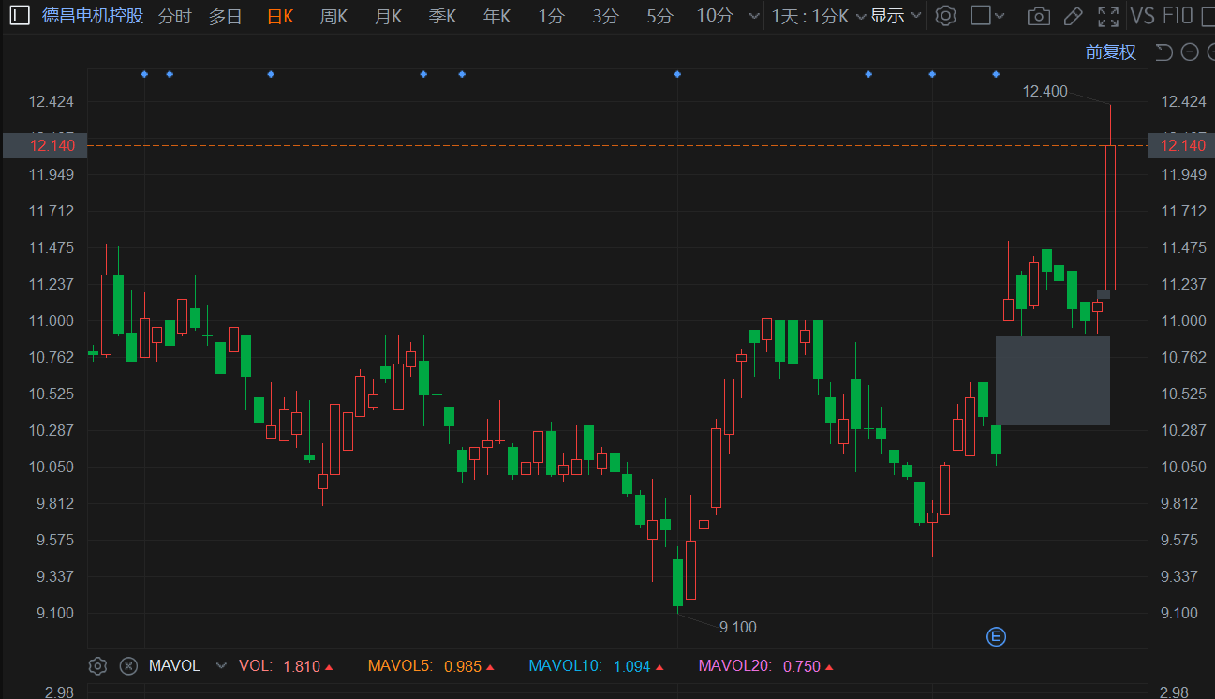Select the drawing pencil tool
The width and height of the screenshot is (1215, 699).
click(1074, 16)
